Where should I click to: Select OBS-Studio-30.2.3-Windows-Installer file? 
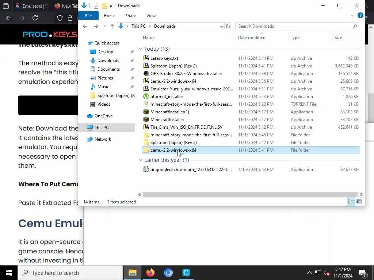click(x=186, y=74)
